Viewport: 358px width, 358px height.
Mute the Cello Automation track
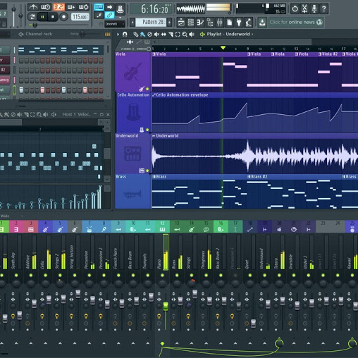(147, 130)
